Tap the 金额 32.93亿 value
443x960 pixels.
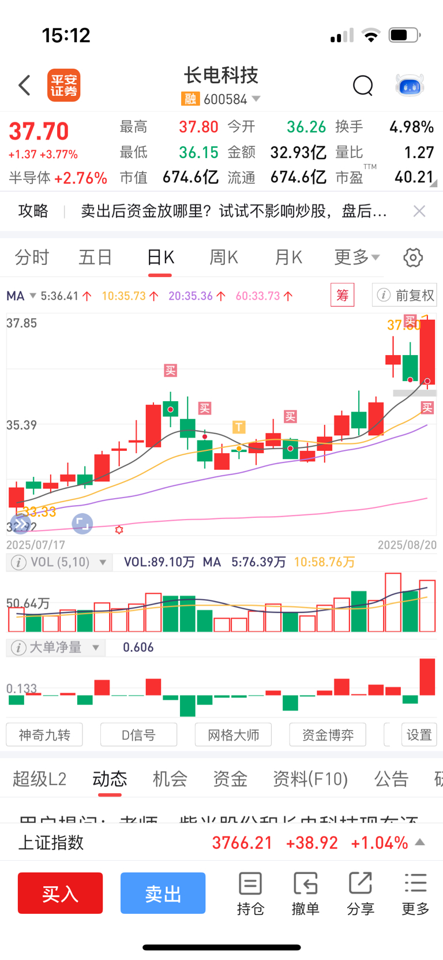(x=298, y=152)
